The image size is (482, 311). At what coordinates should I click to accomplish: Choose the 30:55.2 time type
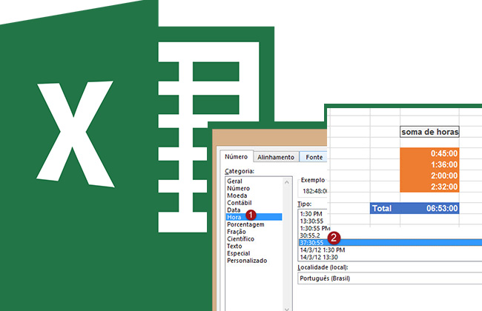(310, 235)
